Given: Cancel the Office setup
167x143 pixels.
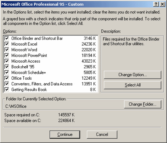Looking at the screenshot, I should (102, 135).
